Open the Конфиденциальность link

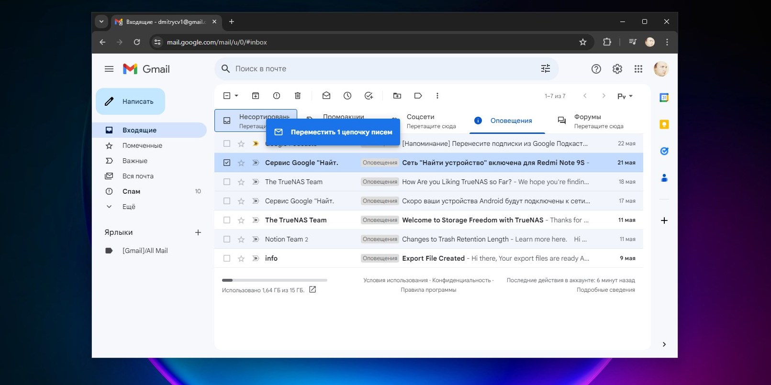pos(461,280)
